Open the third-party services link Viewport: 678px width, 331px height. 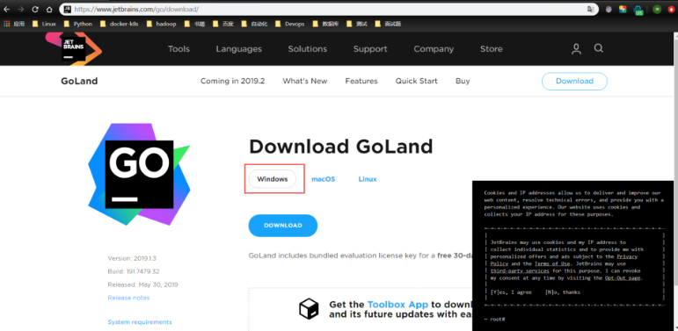click(x=520, y=270)
